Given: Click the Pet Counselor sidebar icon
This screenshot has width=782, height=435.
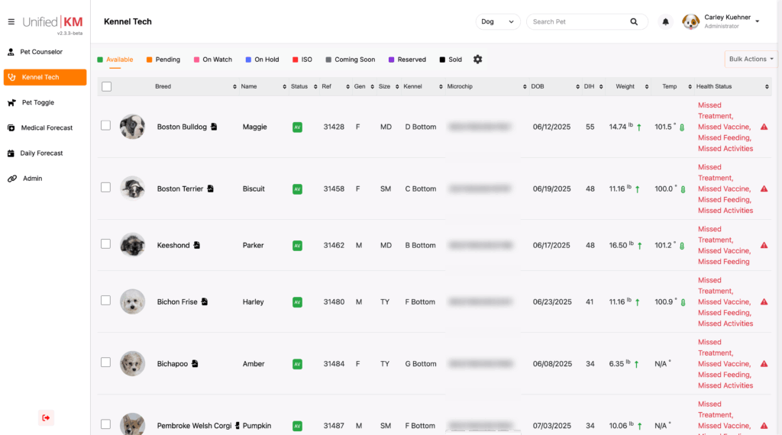Looking at the screenshot, I should coord(11,52).
